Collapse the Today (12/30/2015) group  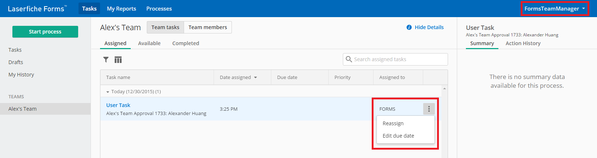pos(108,92)
